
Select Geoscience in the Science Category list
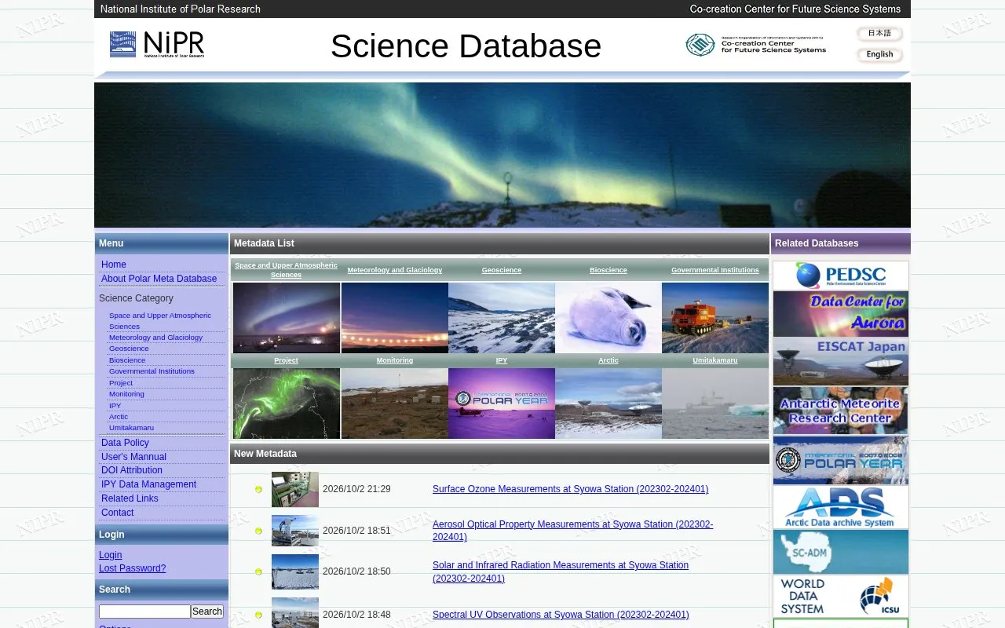pyautogui.click(x=129, y=349)
